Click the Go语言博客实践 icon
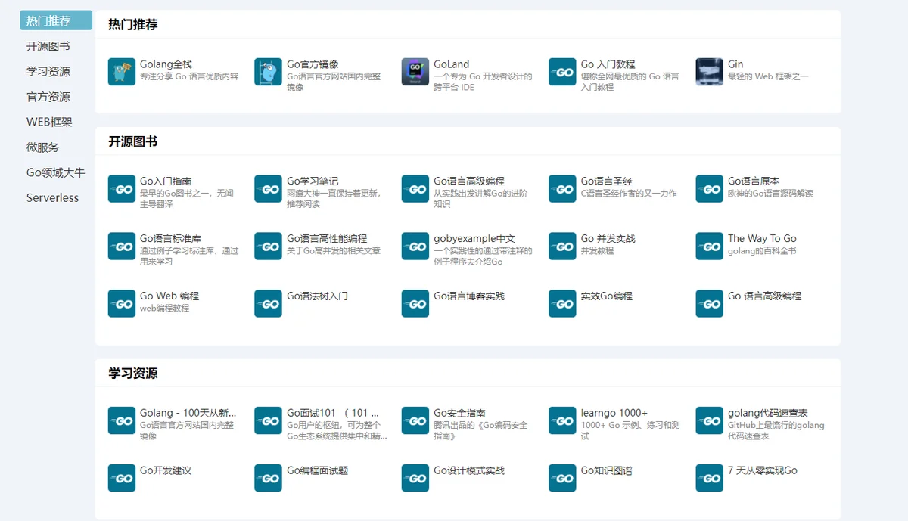This screenshot has width=908, height=521. 415,304
